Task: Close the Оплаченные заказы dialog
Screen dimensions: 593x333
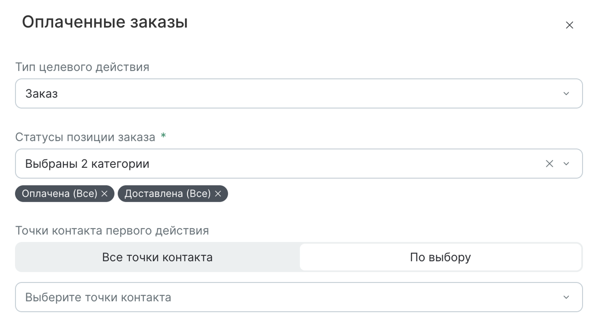Action: click(569, 25)
